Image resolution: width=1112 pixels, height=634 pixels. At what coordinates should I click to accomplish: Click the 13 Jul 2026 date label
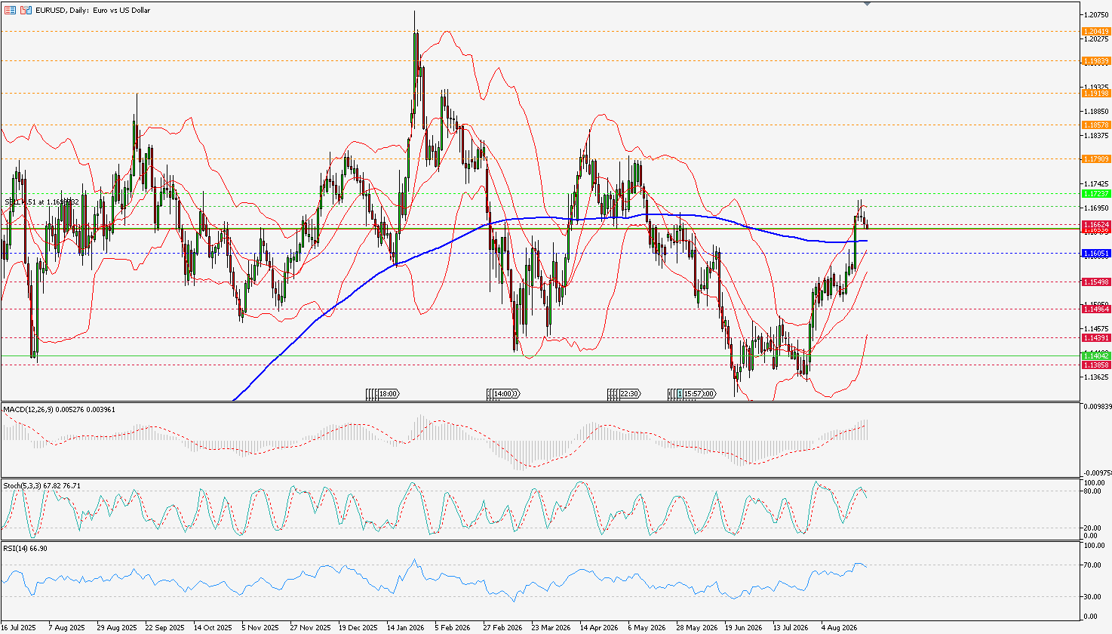pos(791,627)
